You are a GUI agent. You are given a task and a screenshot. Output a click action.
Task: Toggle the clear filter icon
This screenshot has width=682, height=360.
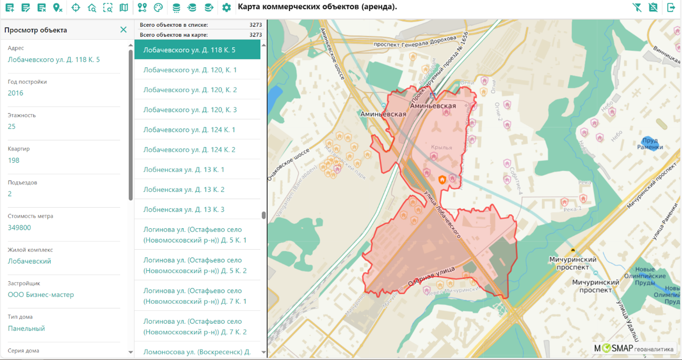tap(637, 8)
